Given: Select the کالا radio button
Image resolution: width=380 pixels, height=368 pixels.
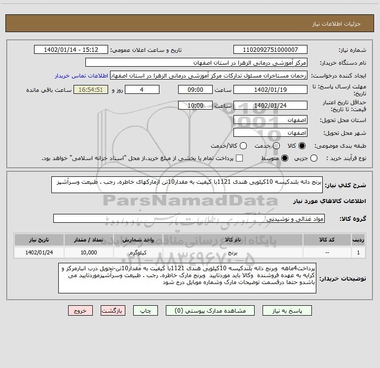Looking at the screenshot, I should pos(302,146).
